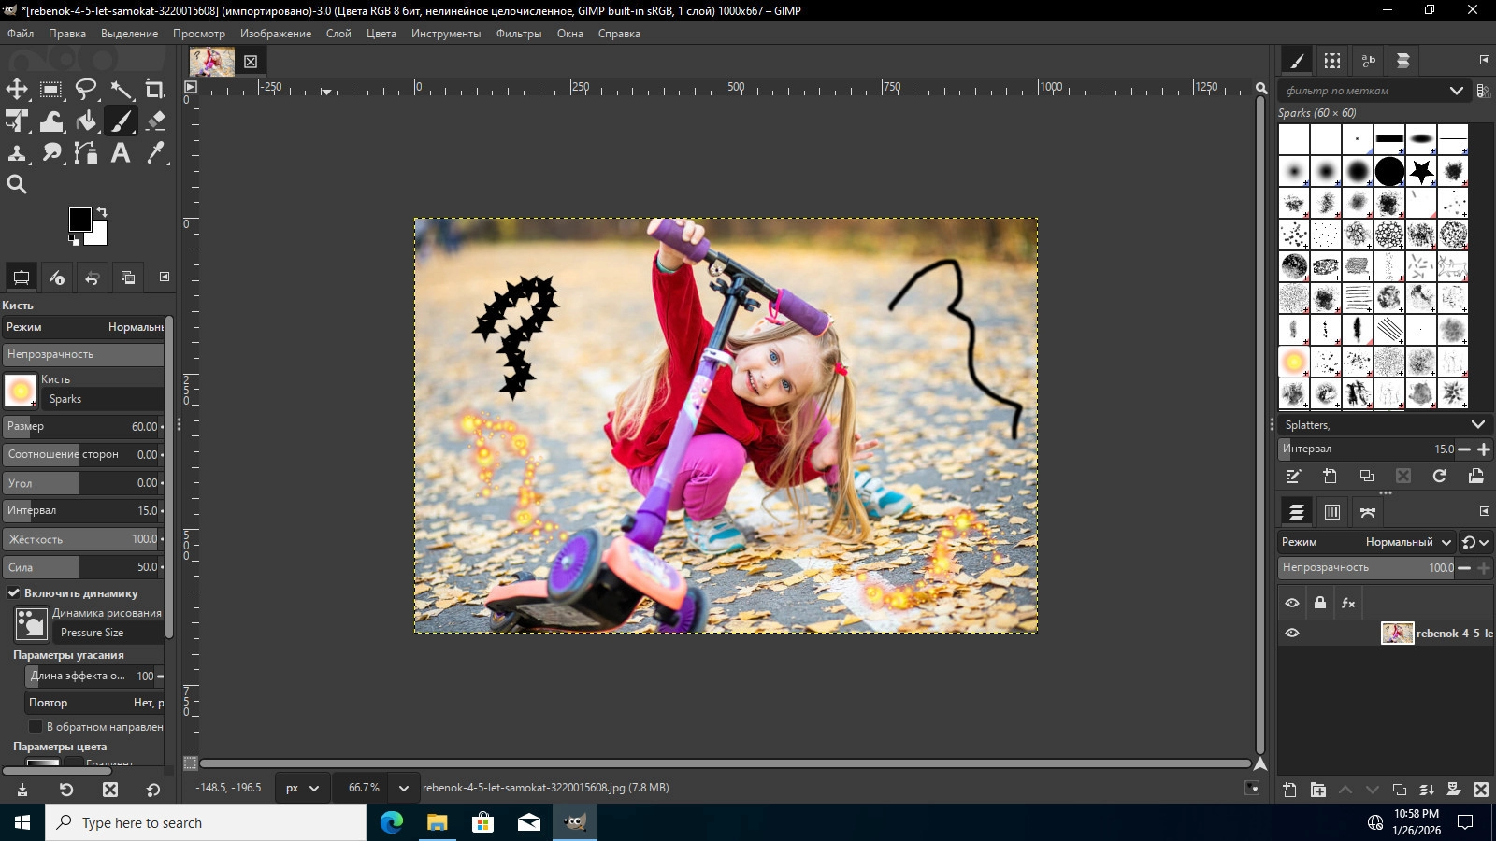Open the Фильтры menu
1496x841 pixels.
coord(519,34)
